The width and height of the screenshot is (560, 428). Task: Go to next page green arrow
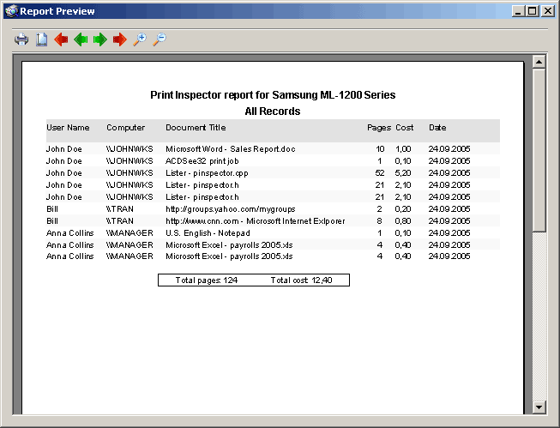point(100,39)
